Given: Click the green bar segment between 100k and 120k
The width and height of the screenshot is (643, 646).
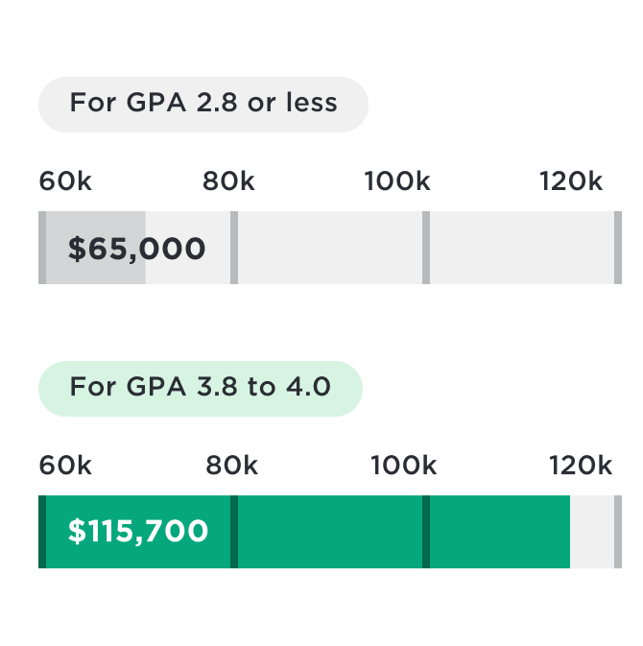Looking at the screenshot, I should (x=499, y=532).
